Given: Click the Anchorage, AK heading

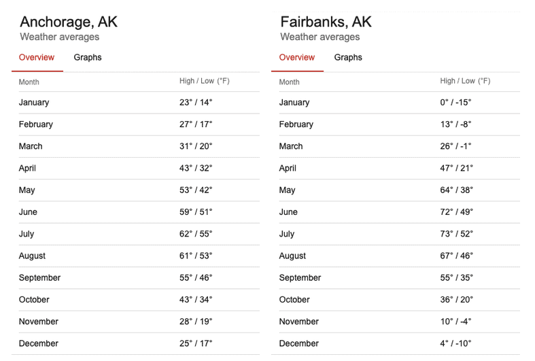Looking at the screenshot, I should coord(69,22).
